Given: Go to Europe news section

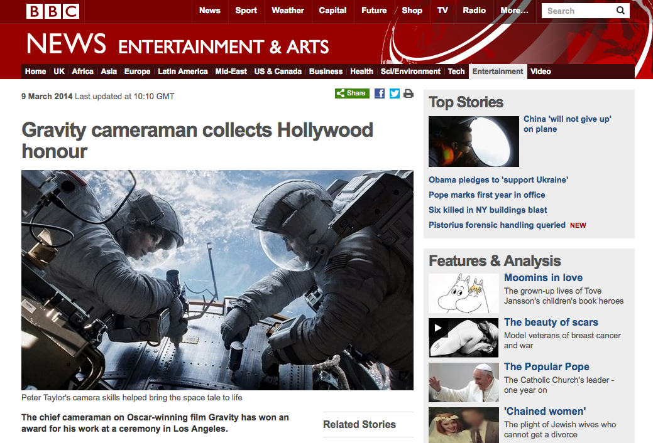Looking at the screenshot, I should point(137,72).
